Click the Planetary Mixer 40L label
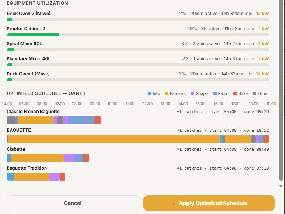Image resolution: width=285 pixels, height=214 pixels. click(29, 58)
